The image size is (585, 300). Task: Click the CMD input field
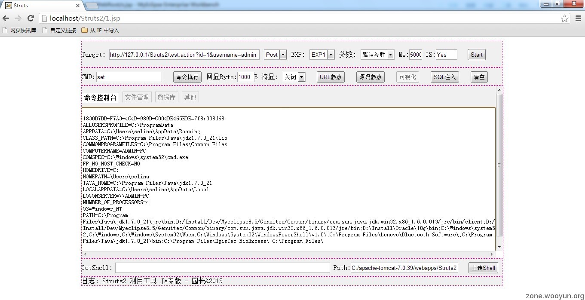129,77
